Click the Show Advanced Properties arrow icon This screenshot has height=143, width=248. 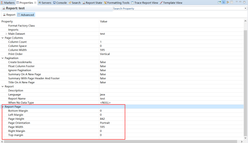tap(228, 3)
